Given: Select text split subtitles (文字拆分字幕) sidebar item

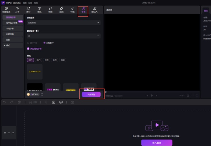Looking at the screenshot, I should pyautogui.click(x=13, y=23).
